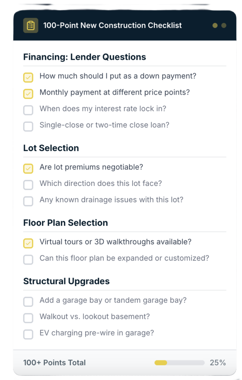Click the '100+ Points Total' footer label
This screenshot has height=380, width=242.
(x=54, y=363)
